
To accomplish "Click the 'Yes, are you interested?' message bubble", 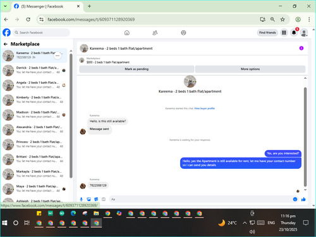I will [x=283, y=153].
